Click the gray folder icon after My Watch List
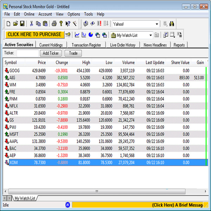This screenshot has width=211, height=211. [x=156, y=35]
